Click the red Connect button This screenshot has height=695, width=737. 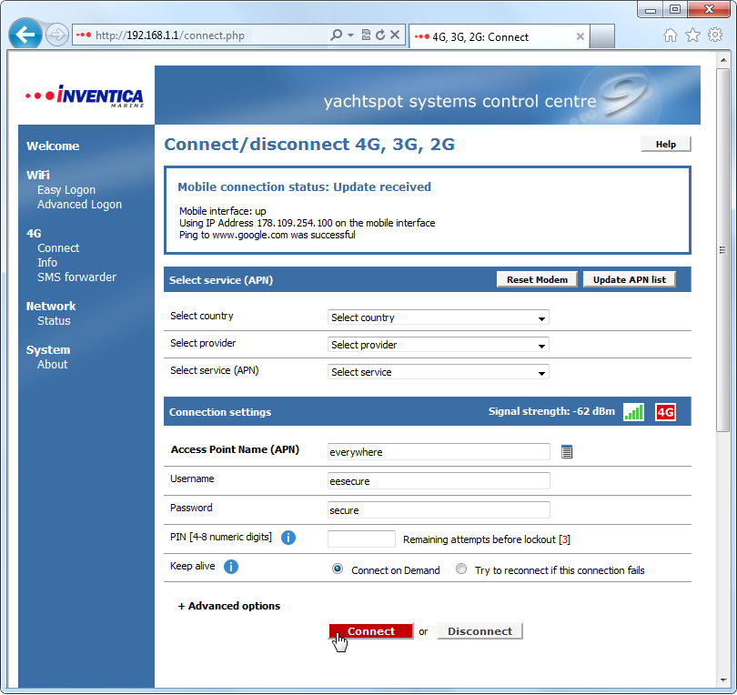pyautogui.click(x=371, y=631)
